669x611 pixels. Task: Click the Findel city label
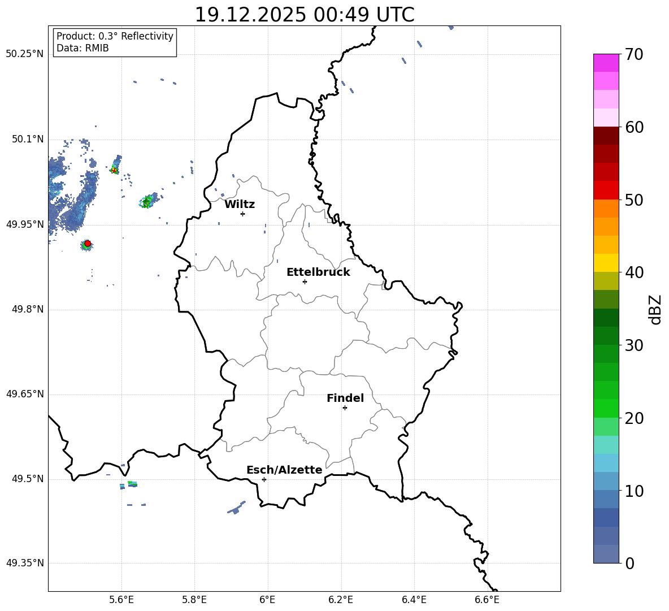click(345, 398)
